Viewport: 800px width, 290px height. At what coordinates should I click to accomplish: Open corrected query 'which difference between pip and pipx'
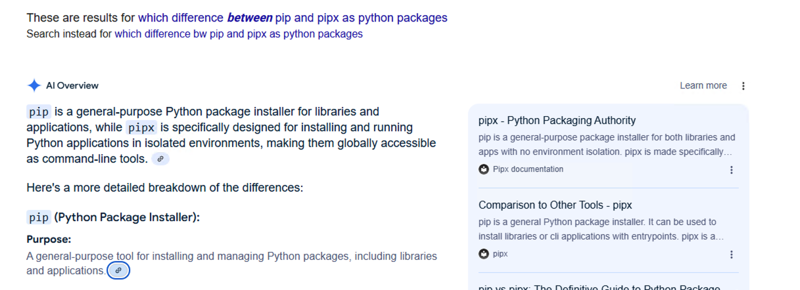293,18
